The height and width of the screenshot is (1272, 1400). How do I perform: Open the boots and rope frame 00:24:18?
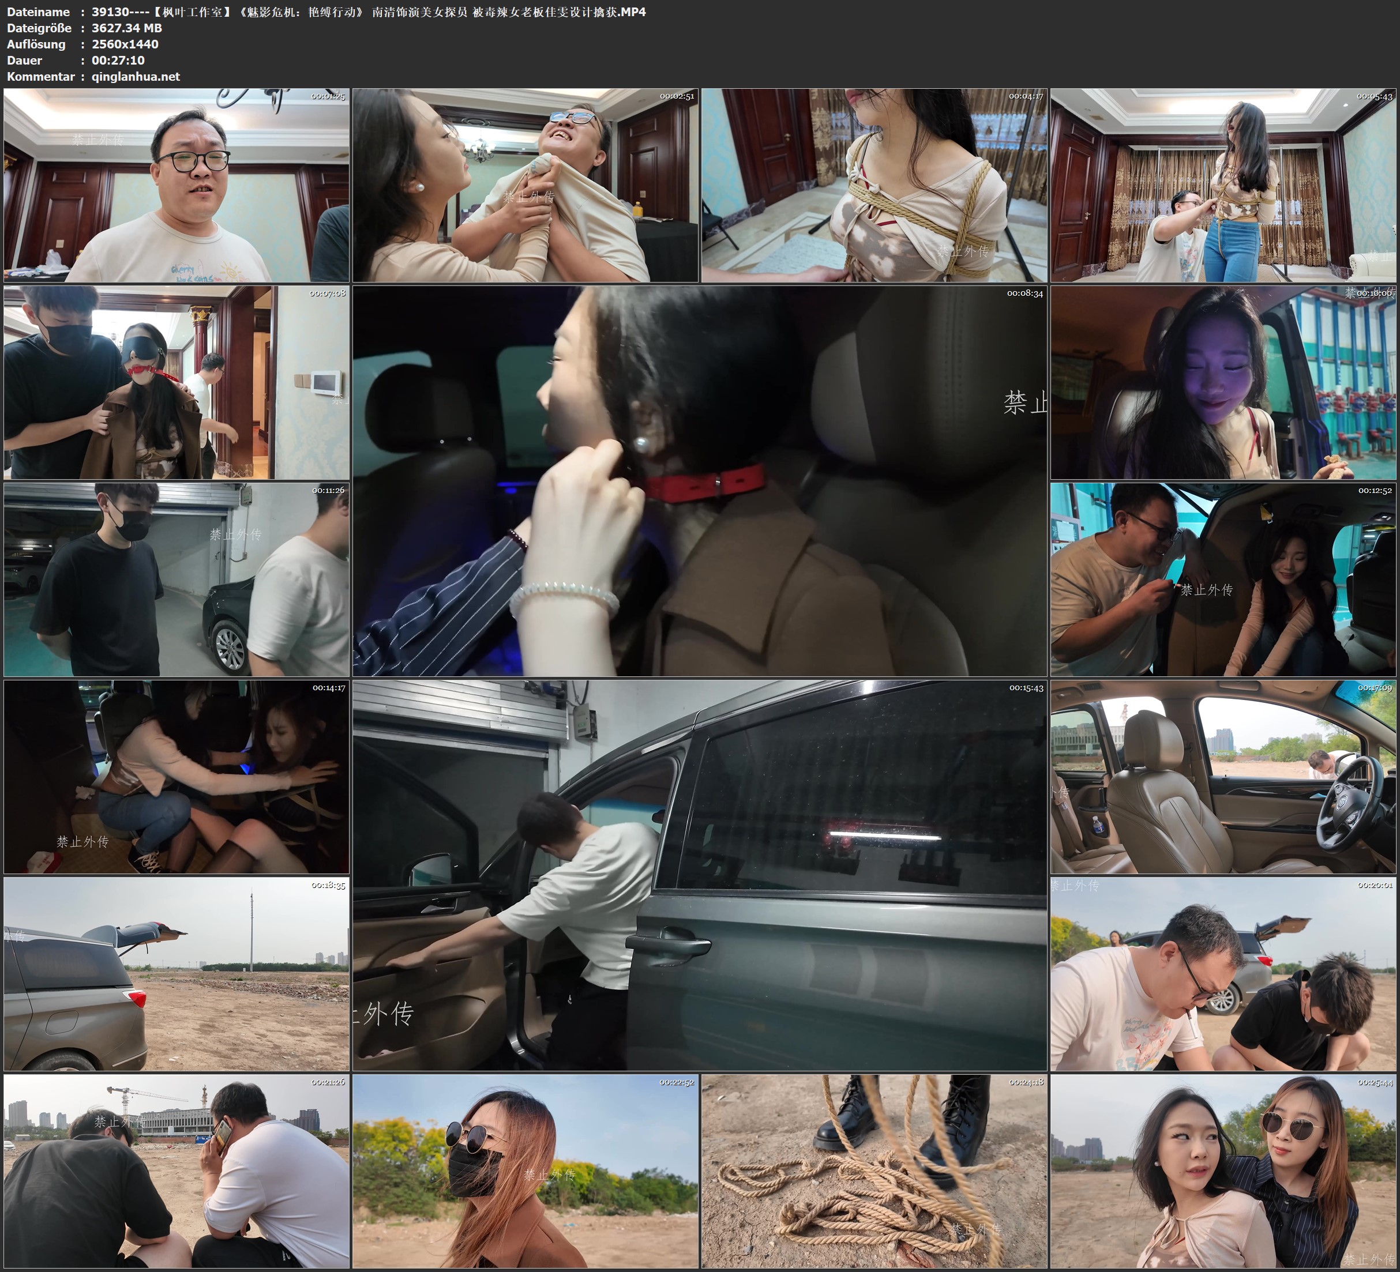(873, 1171)
